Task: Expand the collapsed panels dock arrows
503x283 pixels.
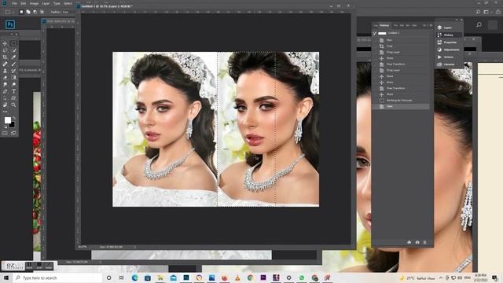Action: [x=457, y=20]
